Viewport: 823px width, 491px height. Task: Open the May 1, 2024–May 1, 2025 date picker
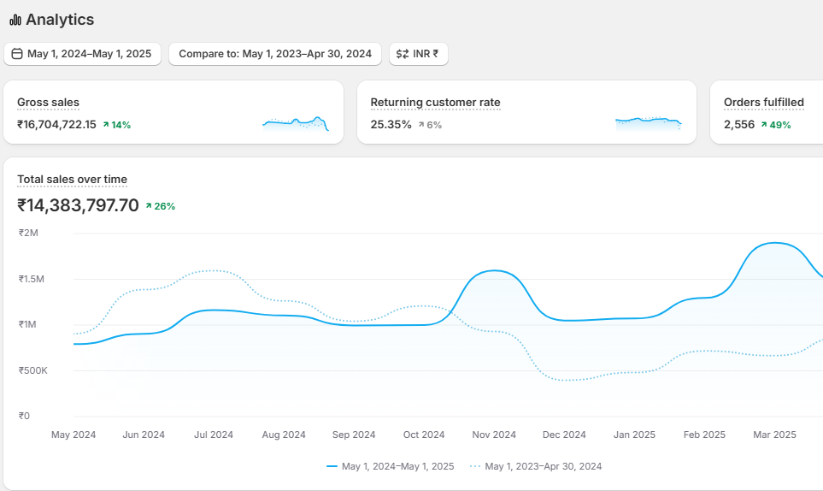point(82,54)
